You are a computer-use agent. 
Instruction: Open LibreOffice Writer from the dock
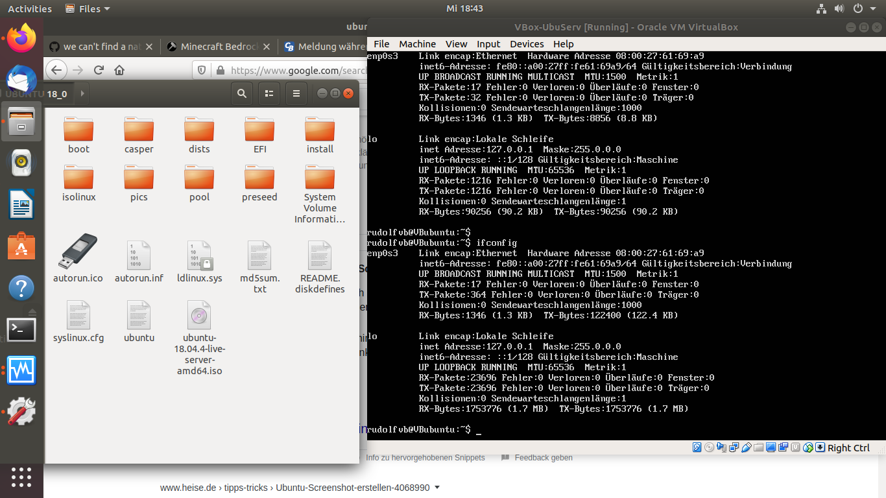click(21, 204)
